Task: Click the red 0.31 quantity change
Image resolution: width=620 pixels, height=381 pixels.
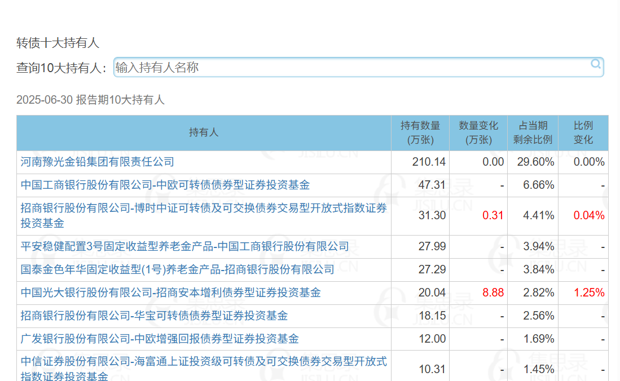Action: 493,216
